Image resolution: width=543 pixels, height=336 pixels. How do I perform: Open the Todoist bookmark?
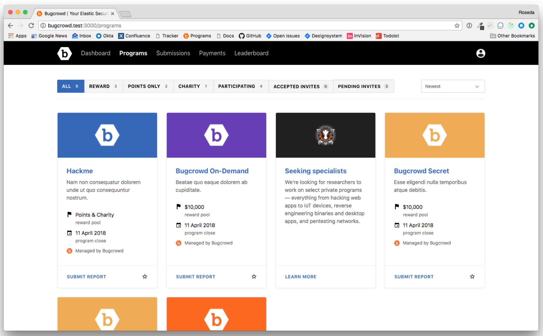(388, 36)
